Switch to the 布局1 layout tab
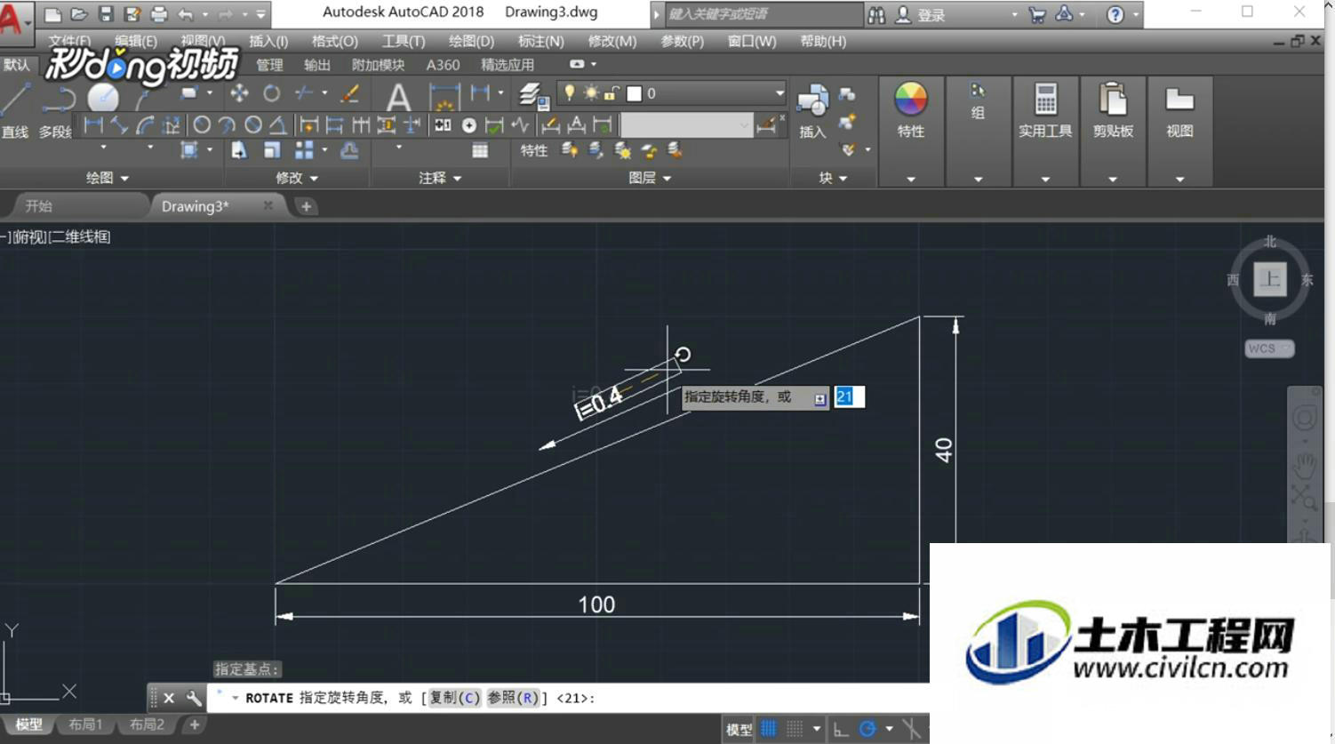 coord(85,724)
